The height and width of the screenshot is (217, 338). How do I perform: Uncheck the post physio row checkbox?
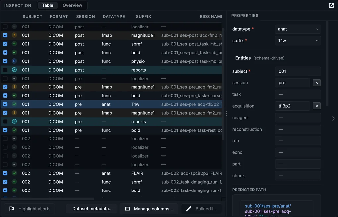pyautogui.click(x=5, y=61)
